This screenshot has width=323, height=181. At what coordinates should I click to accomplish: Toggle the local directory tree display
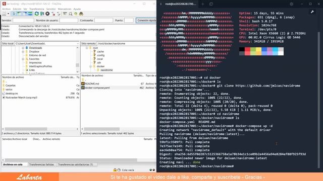point(19,14)
